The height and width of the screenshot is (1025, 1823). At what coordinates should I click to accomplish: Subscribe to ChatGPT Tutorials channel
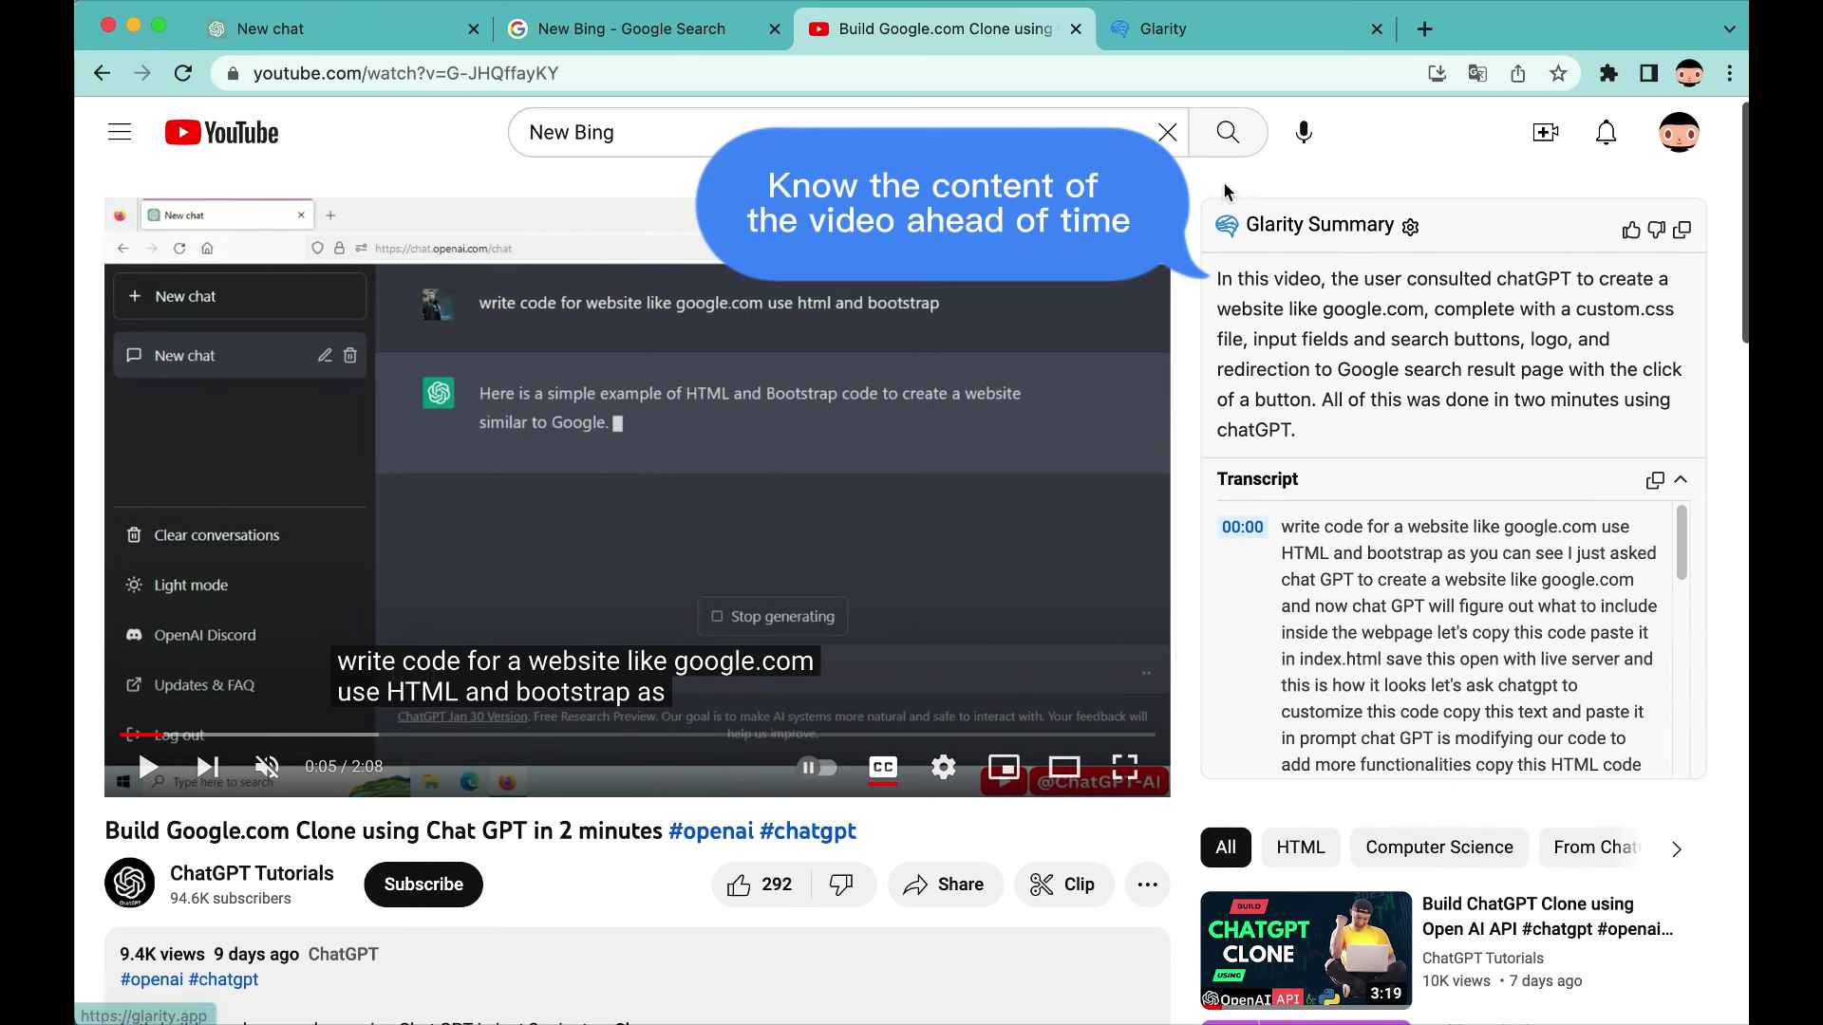pos(423,884)
